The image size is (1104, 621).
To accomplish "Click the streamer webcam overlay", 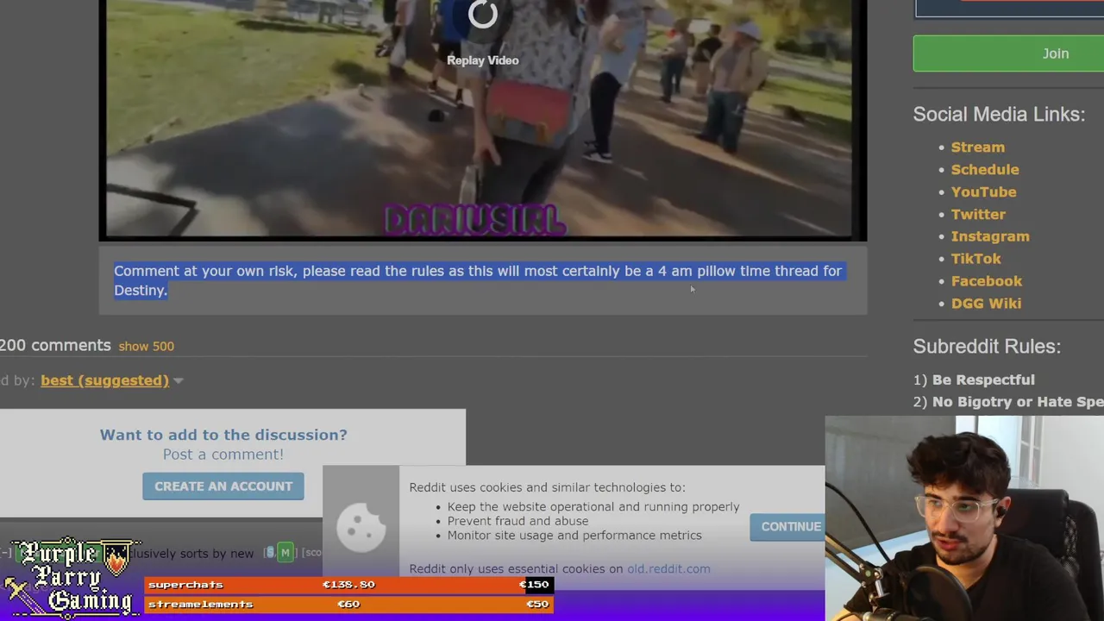I will (964, 518).
